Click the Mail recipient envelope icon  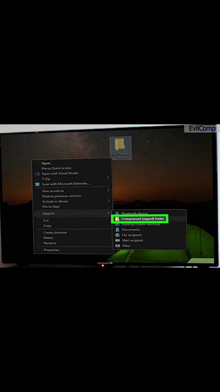point(117,240)
